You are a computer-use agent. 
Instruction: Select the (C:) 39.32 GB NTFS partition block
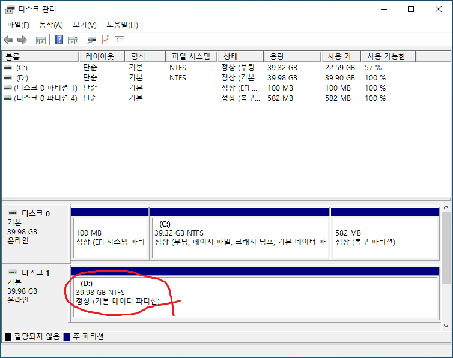click(240, 234)
